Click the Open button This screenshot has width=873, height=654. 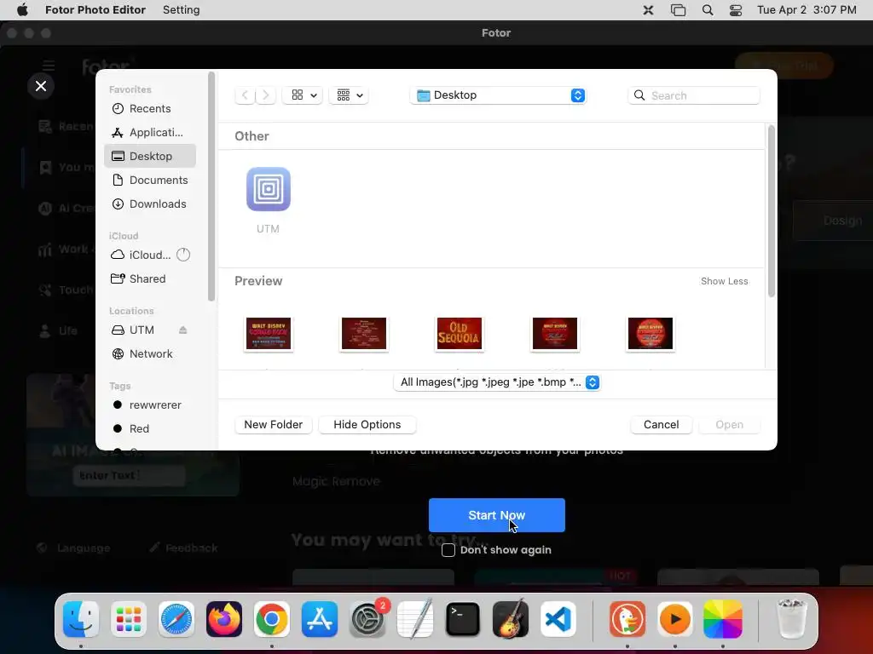tap(729, 424)
